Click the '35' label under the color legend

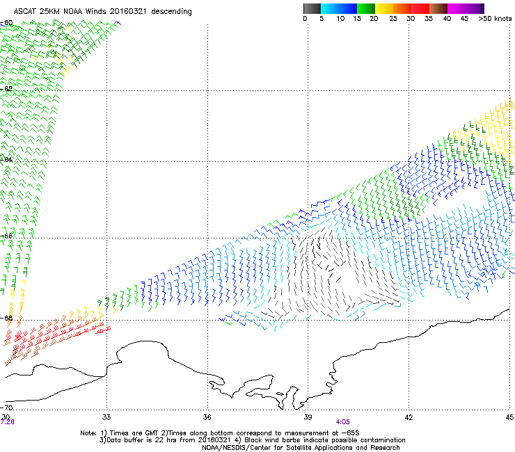coord(429,19)
